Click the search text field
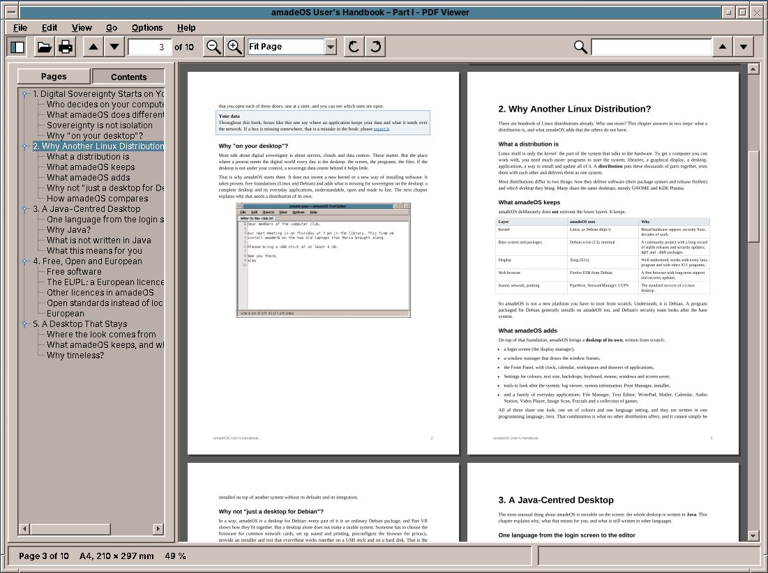This screenshot has width=768, height=573. [651, 47]
